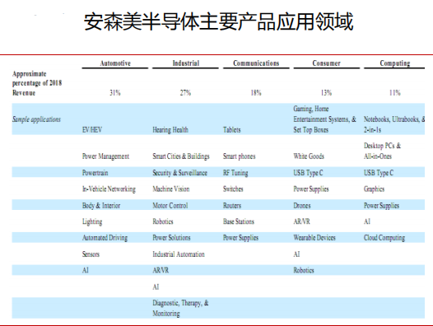Select the Motor Control cell
433x326 pixels.
170,206
